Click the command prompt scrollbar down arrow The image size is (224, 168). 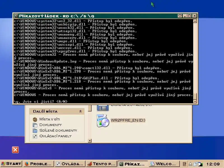[x=195, y=101]
